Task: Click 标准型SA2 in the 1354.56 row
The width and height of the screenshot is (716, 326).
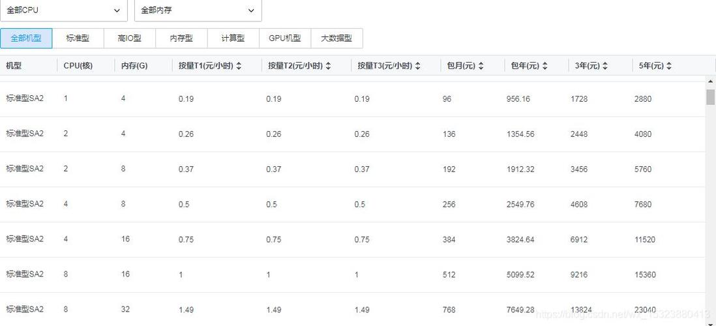Action: click(25, 133)
